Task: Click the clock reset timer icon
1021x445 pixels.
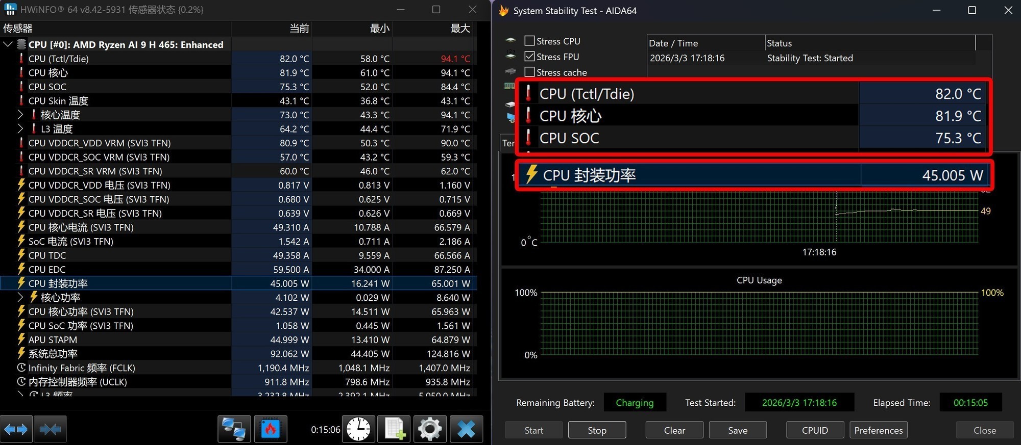Action: point(358,429)
